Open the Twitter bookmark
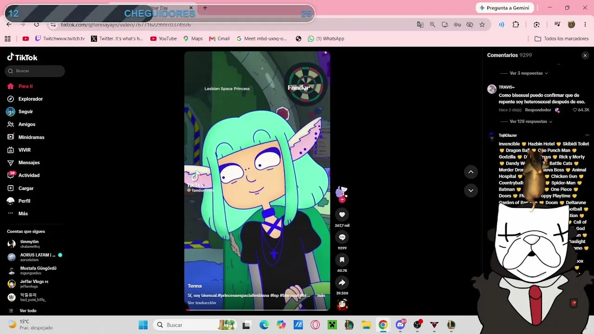 (117, 39)
